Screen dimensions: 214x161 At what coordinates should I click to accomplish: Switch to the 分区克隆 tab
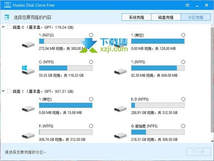(196, 17)
